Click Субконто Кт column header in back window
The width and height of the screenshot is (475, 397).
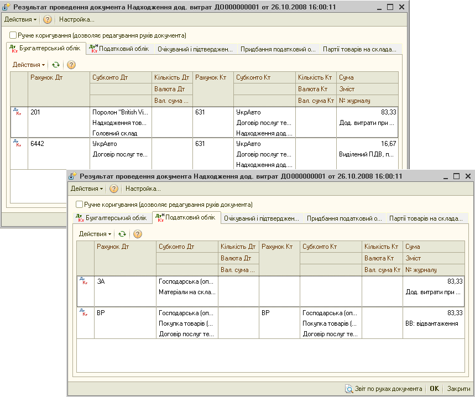(264, 77)
